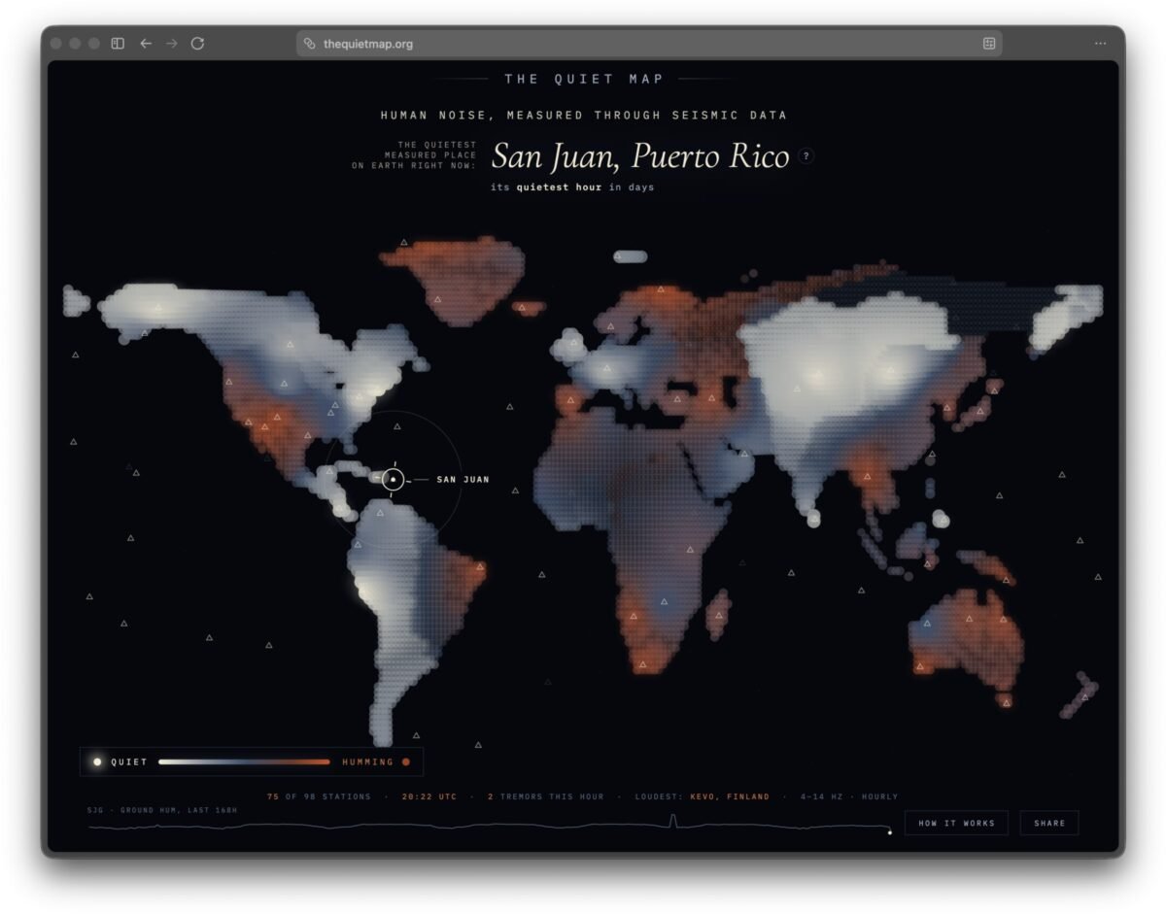Open the How It Works button
Viewport: 1166px width, 914px height.
click(x=956, y=823)
